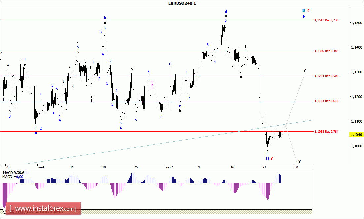Screen dimensions: 364x219
Task: Click the 1,1400 price axis value
Action: pos(356,47)
